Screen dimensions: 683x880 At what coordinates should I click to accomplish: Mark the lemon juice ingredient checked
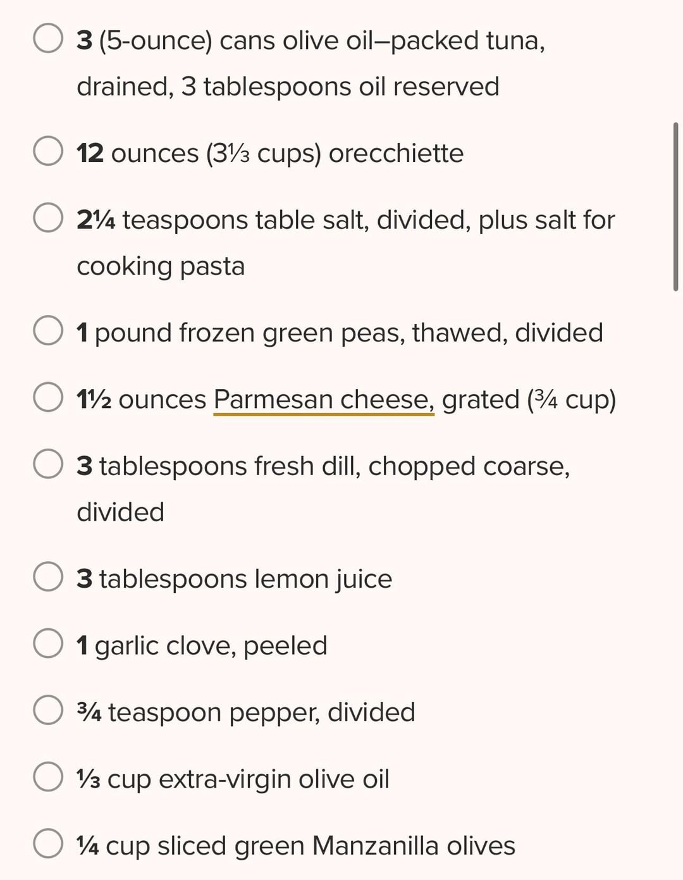pos(48,577)
